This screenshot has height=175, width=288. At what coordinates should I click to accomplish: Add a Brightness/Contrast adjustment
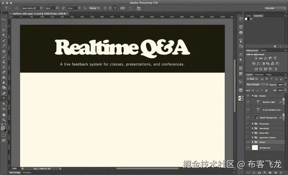pyautogui.click(x=256, y=58)
